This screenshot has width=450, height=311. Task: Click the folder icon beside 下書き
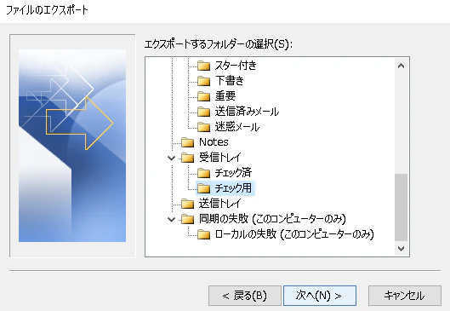click(204, 81)
